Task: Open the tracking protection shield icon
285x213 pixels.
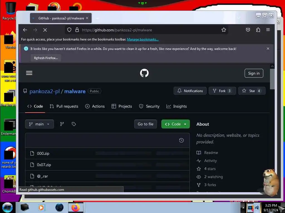Action: click(69, 30)
